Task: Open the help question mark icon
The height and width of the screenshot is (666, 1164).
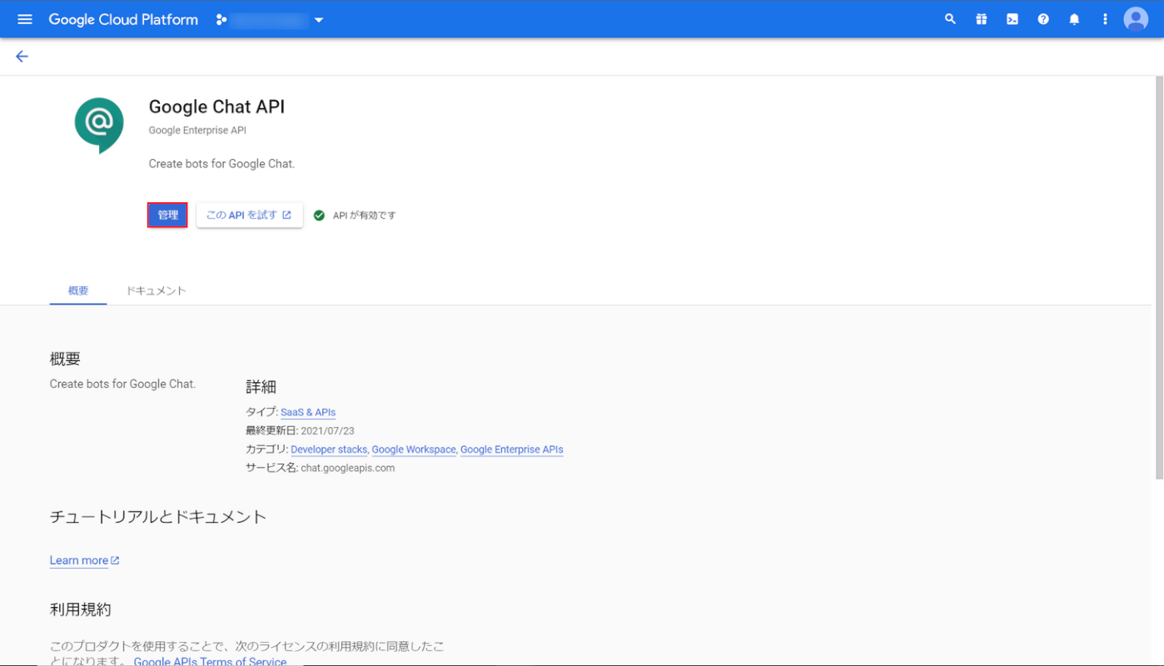Action: click(x=1043, y=19)
